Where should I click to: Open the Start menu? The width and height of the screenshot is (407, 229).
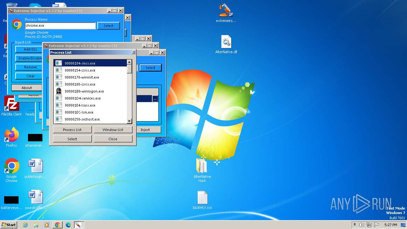9,225
